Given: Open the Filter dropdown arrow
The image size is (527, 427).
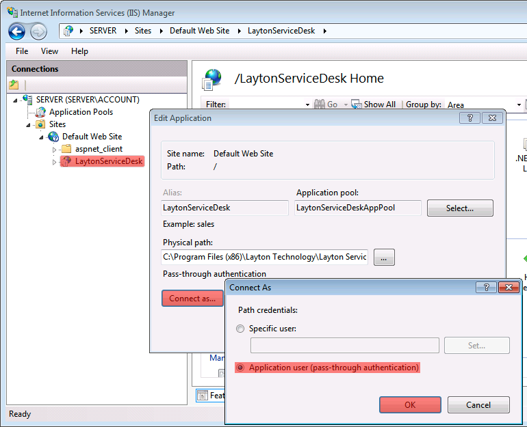Looking at the screenshot, I should point(307,105).
